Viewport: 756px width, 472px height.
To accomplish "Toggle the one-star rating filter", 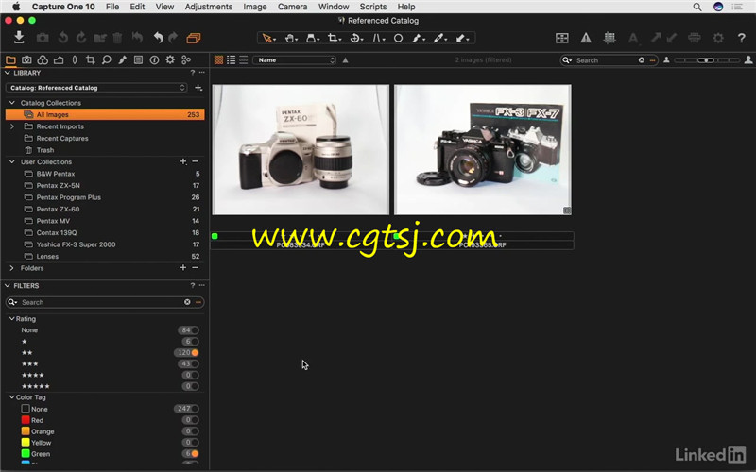I will [x=195, y=342].
